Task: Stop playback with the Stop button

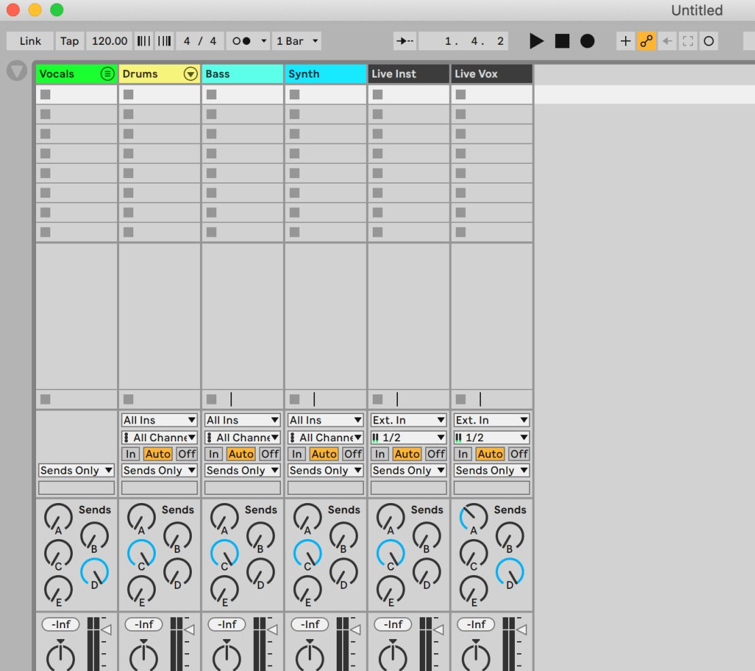Action: 562,41
